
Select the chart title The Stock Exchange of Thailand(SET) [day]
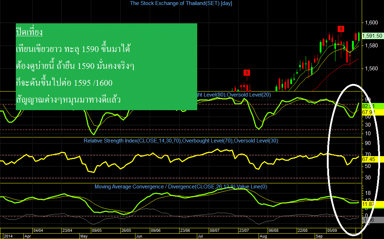click(181, 3)
